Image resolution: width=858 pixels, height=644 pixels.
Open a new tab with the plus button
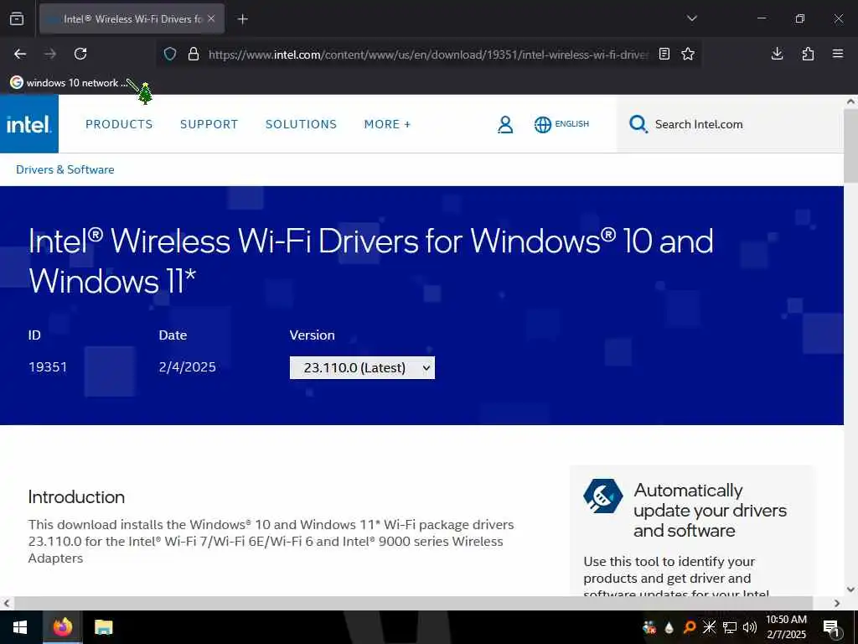point(243,19)
